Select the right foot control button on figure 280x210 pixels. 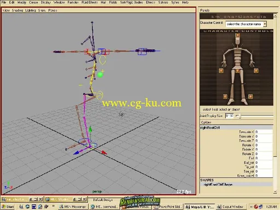pos(225,96)
